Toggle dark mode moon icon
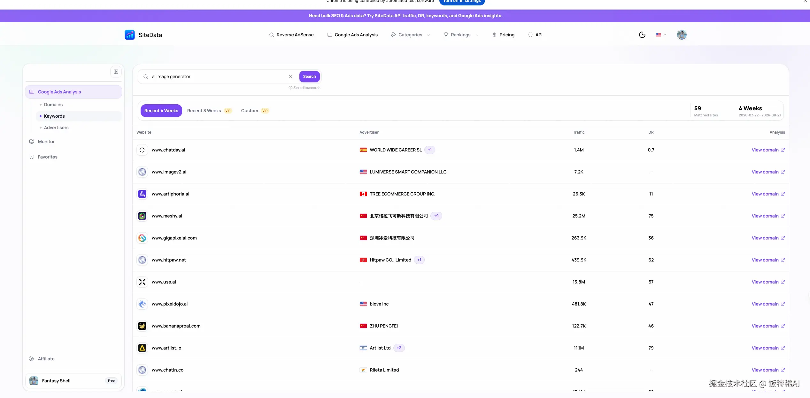Screen dimensions: 810x398 [x=642, y=35]
